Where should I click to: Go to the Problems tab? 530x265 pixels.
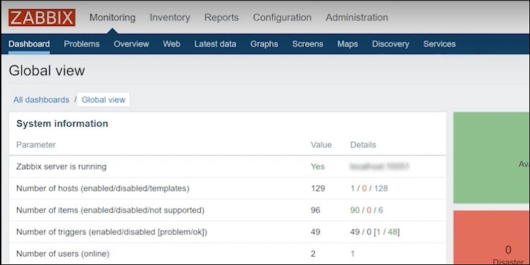[x=82, y=44]
